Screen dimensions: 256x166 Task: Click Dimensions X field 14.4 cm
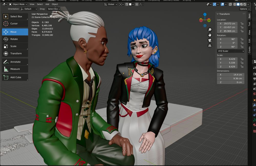231,75
